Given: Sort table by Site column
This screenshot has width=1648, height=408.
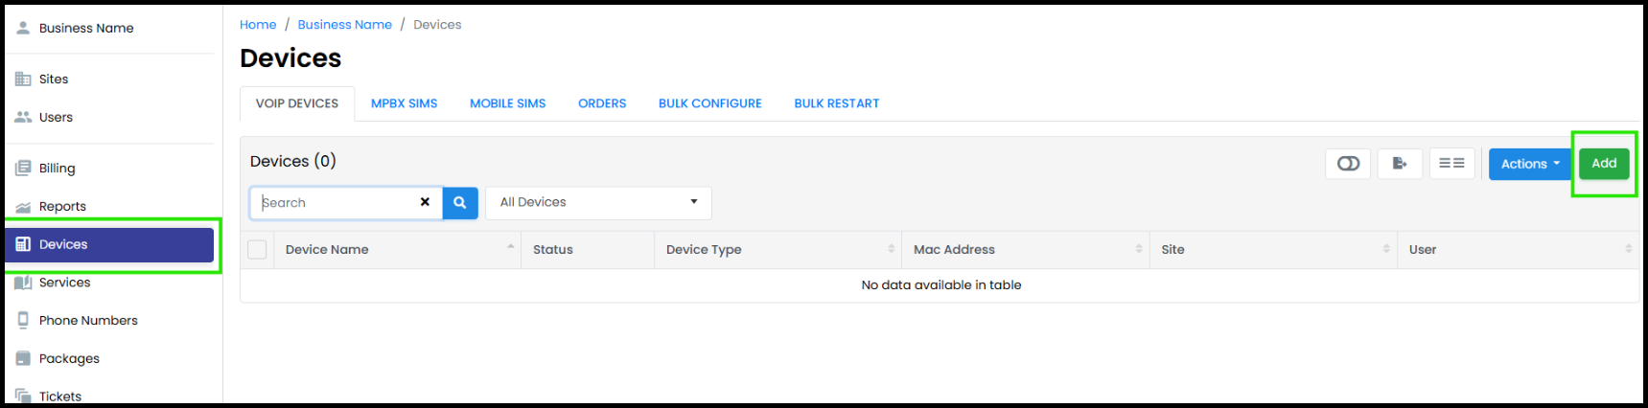Looking at the screenshot, I should 1273,249.
